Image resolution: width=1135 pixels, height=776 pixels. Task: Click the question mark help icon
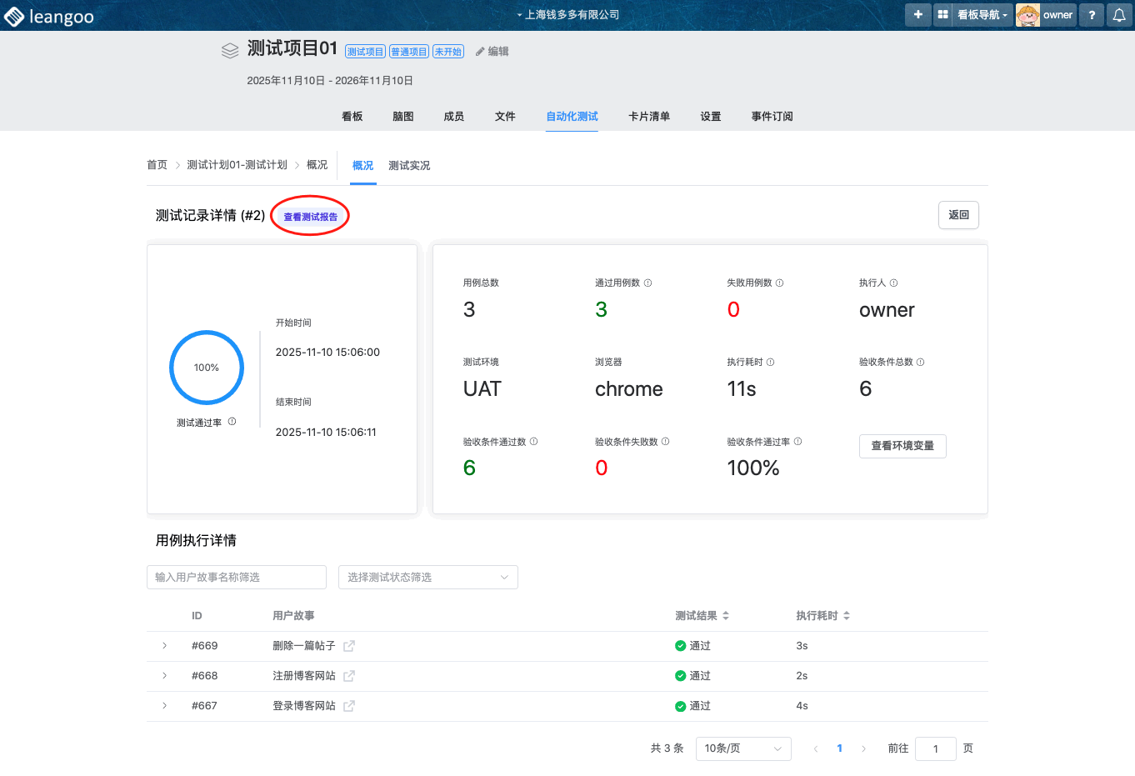[1092, 15]
